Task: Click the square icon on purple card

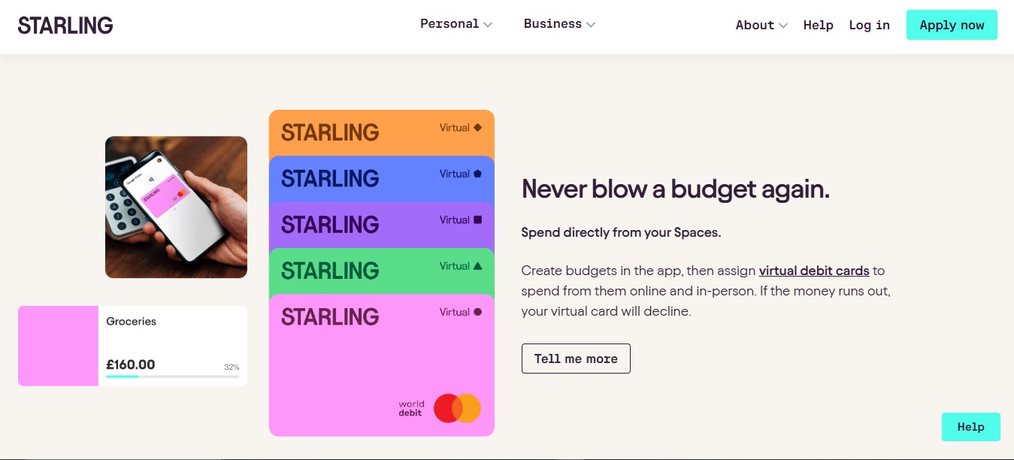Action: pos(477,219)
